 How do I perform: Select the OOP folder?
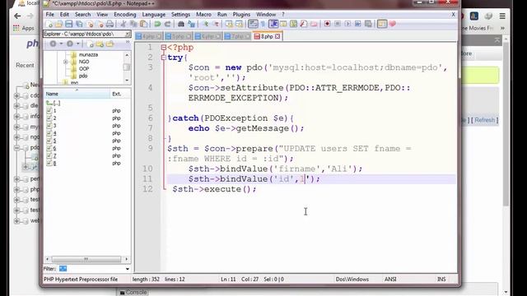84,69
